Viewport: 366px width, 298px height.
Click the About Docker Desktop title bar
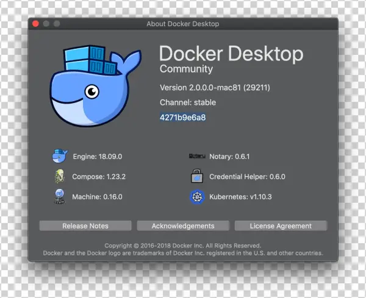point(183,24)
